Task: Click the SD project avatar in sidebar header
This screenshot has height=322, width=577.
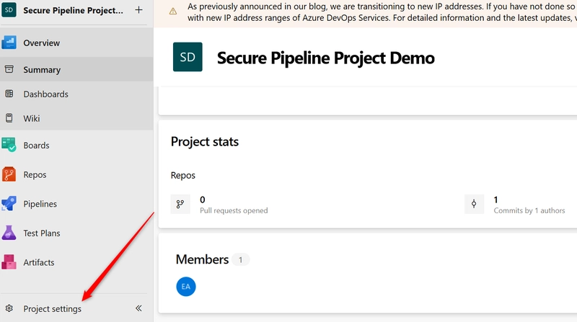Action: (9, 10)
